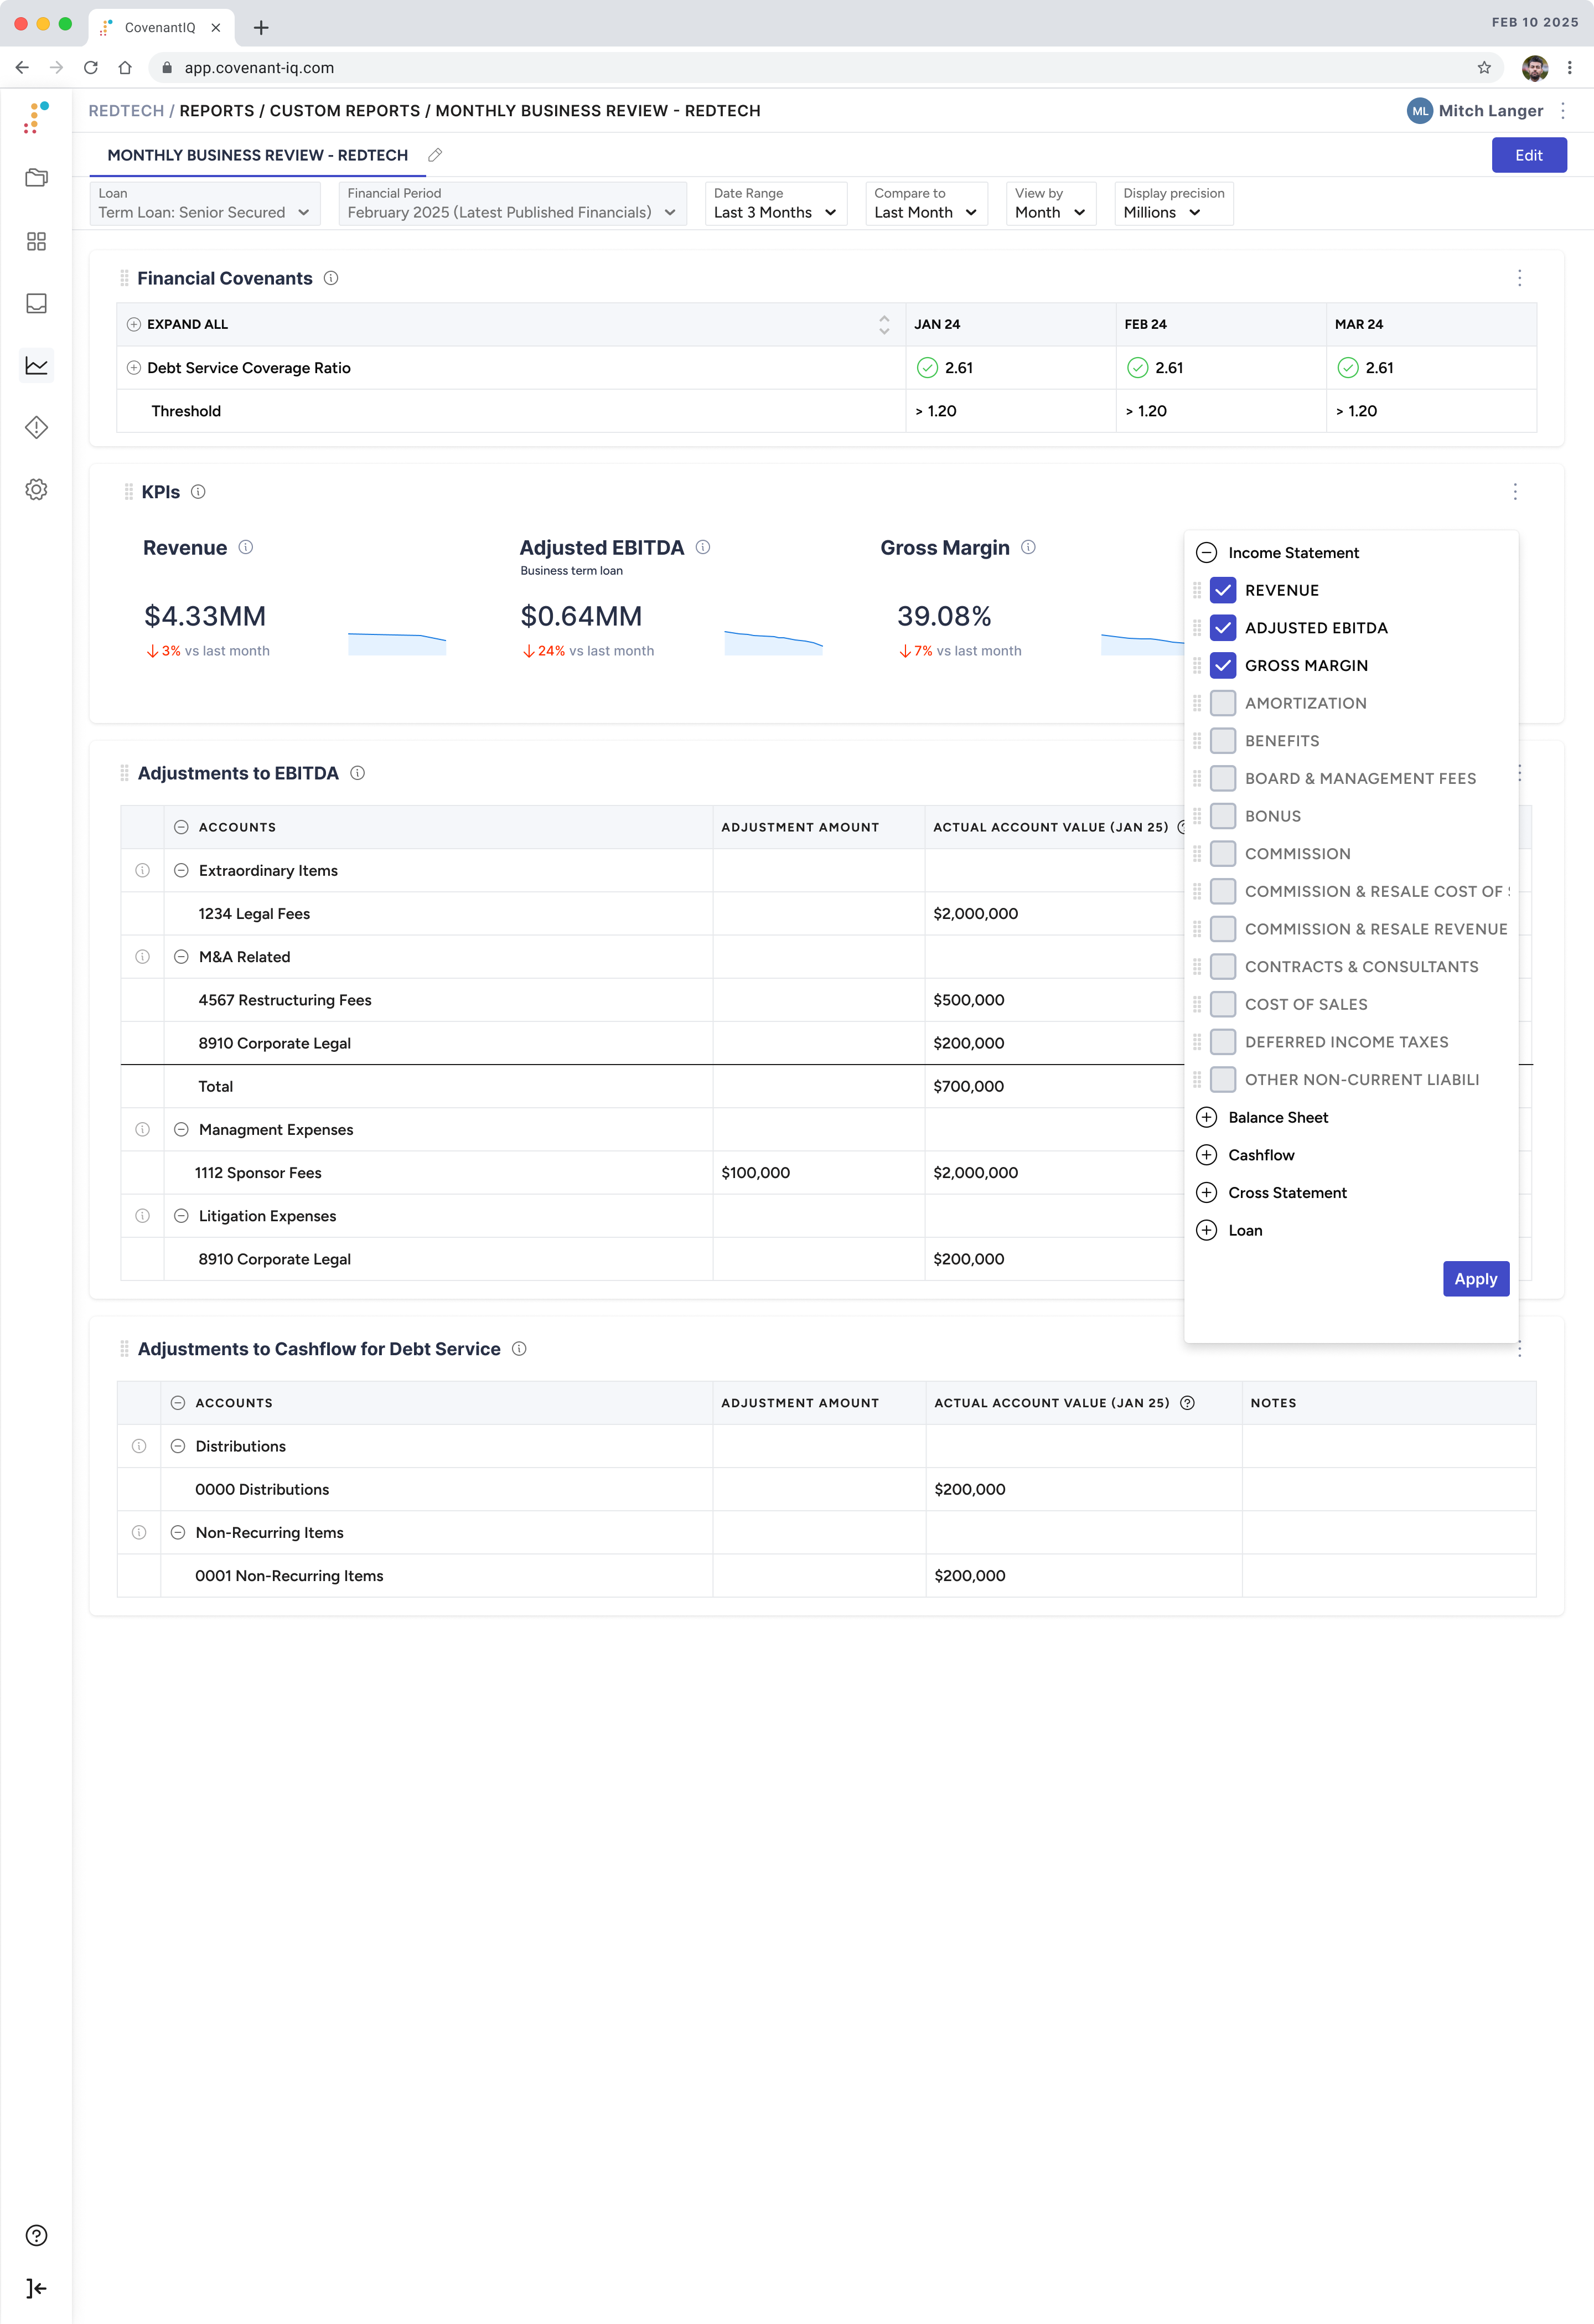Open the Financial Covenants kebab menu

(1520, 278)
